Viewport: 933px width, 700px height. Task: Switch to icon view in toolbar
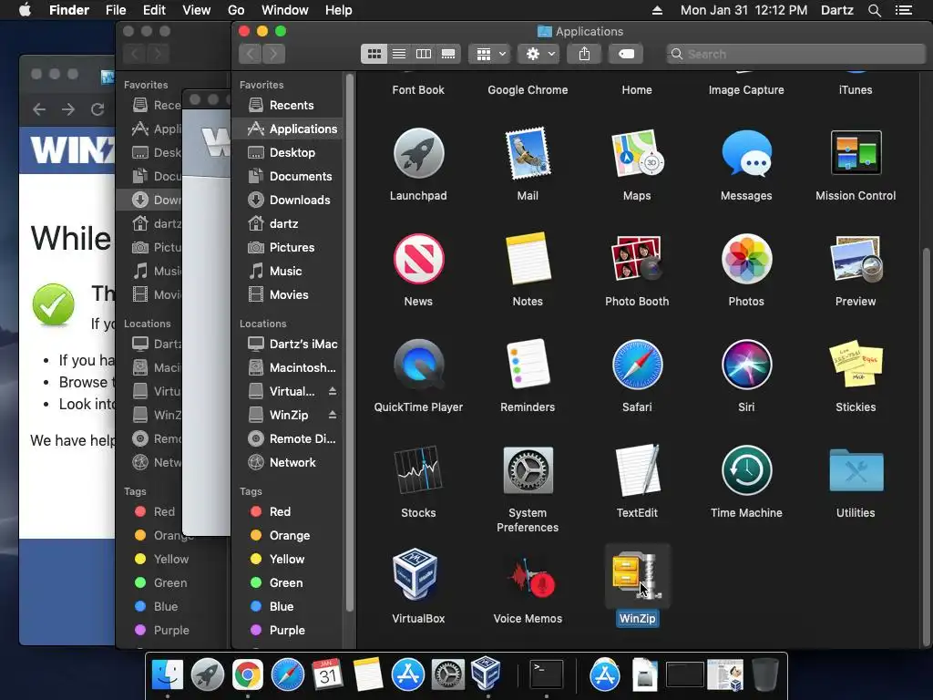[x=374, y=54]
